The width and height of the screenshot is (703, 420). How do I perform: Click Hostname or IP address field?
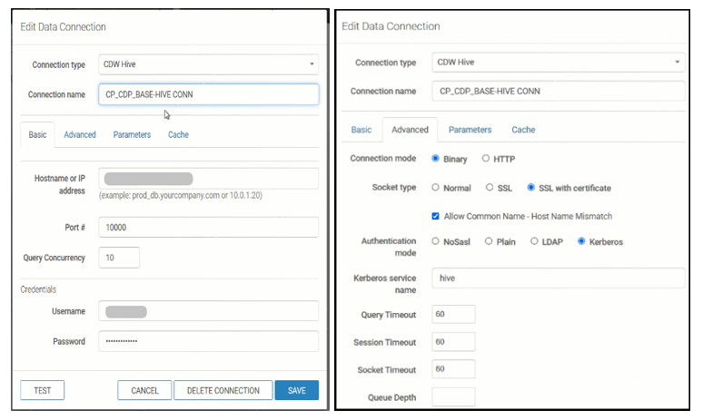[209, 179]
